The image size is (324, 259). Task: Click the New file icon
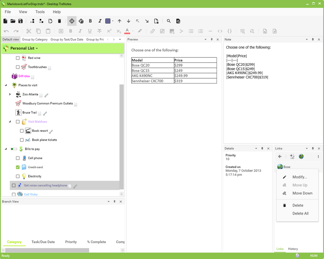[5, 21]
